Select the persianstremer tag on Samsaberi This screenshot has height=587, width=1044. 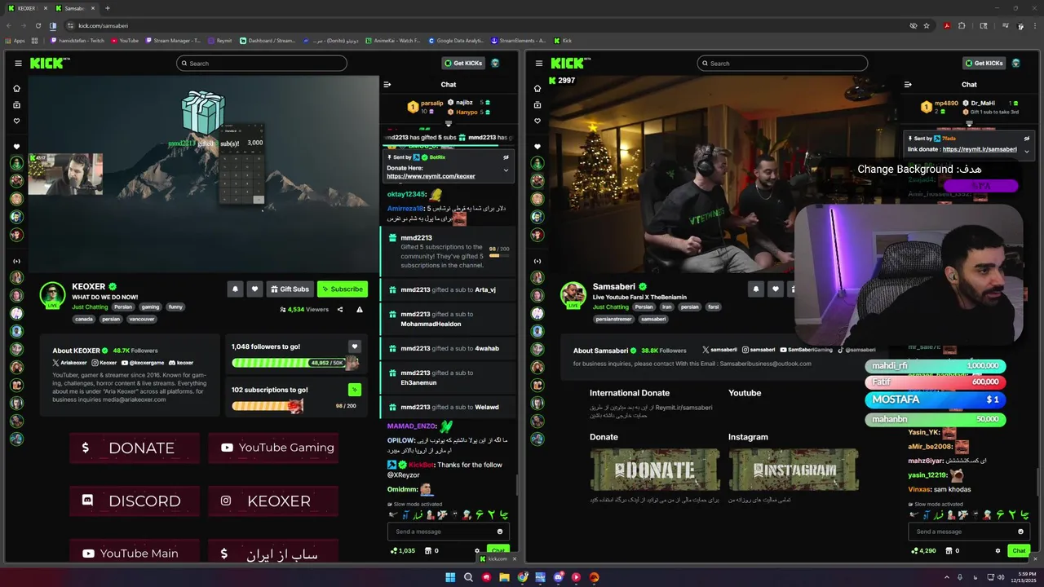coord(613,319)
